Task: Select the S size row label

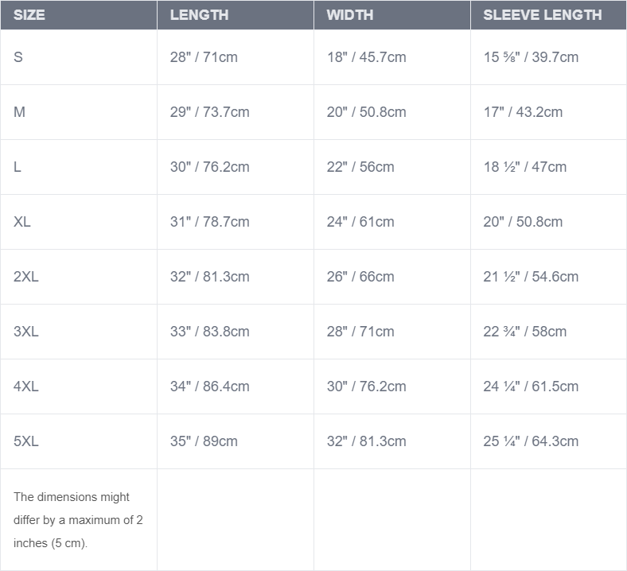Action: click(18, 57)
